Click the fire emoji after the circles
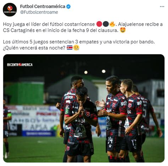Screen dimensions: 168x166 pos(112,24)
